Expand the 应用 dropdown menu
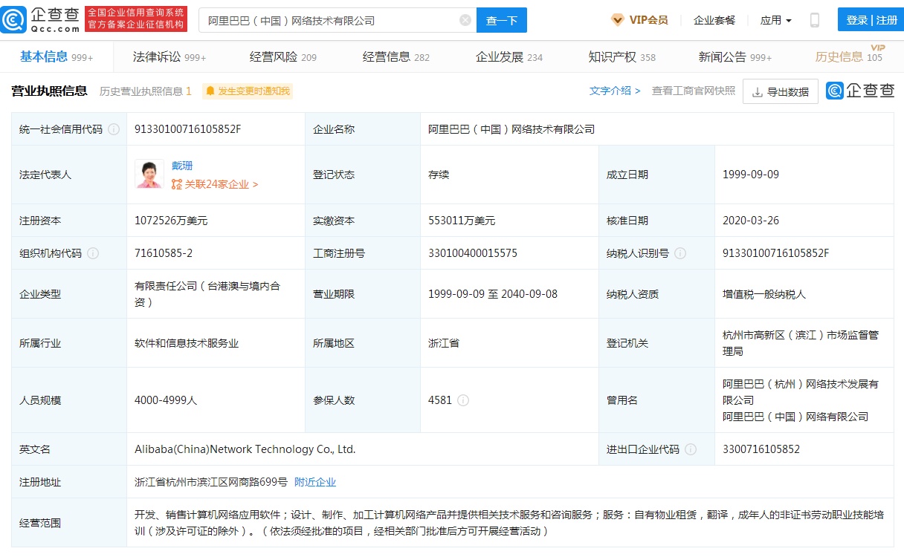The image size is (904, 557). pos(775,20)
